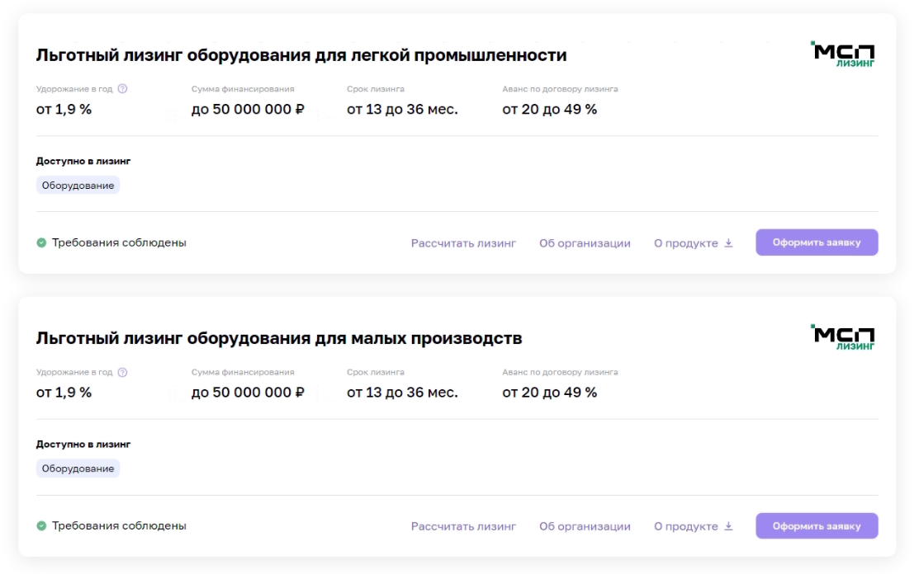Click the 50 000 000 ₽ amount in light industry card
Screen dimensions: 919x574
tap(248, 110)
